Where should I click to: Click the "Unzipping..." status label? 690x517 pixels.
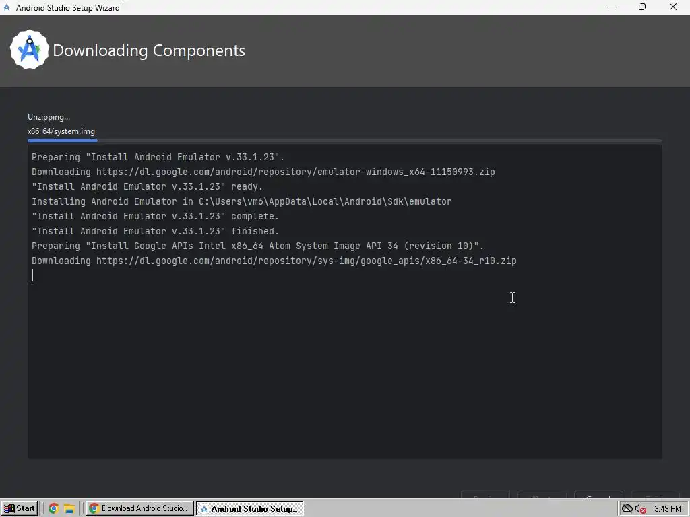[x=49, y=117]
